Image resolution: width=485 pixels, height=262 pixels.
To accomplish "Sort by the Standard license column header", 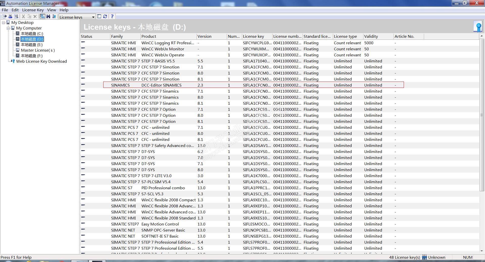I will click(318, 36).
